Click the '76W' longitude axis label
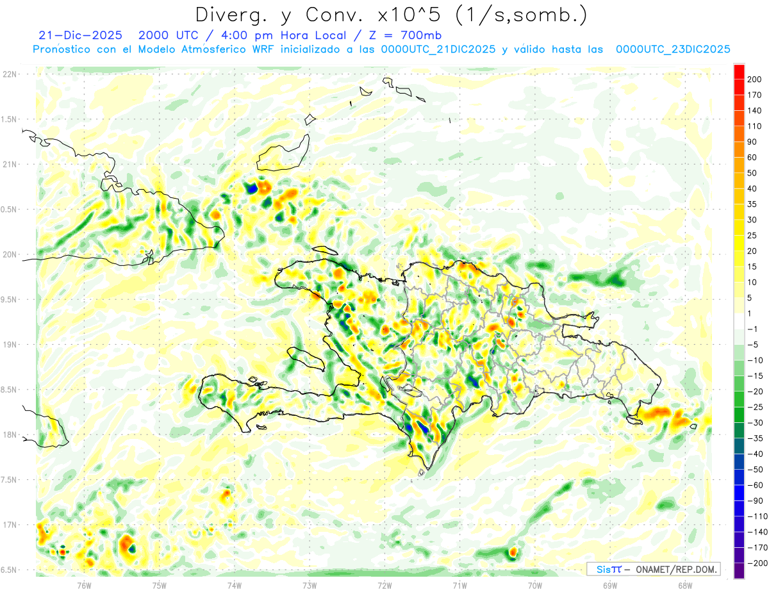The image size is (769, 594). tap(84, 584)
